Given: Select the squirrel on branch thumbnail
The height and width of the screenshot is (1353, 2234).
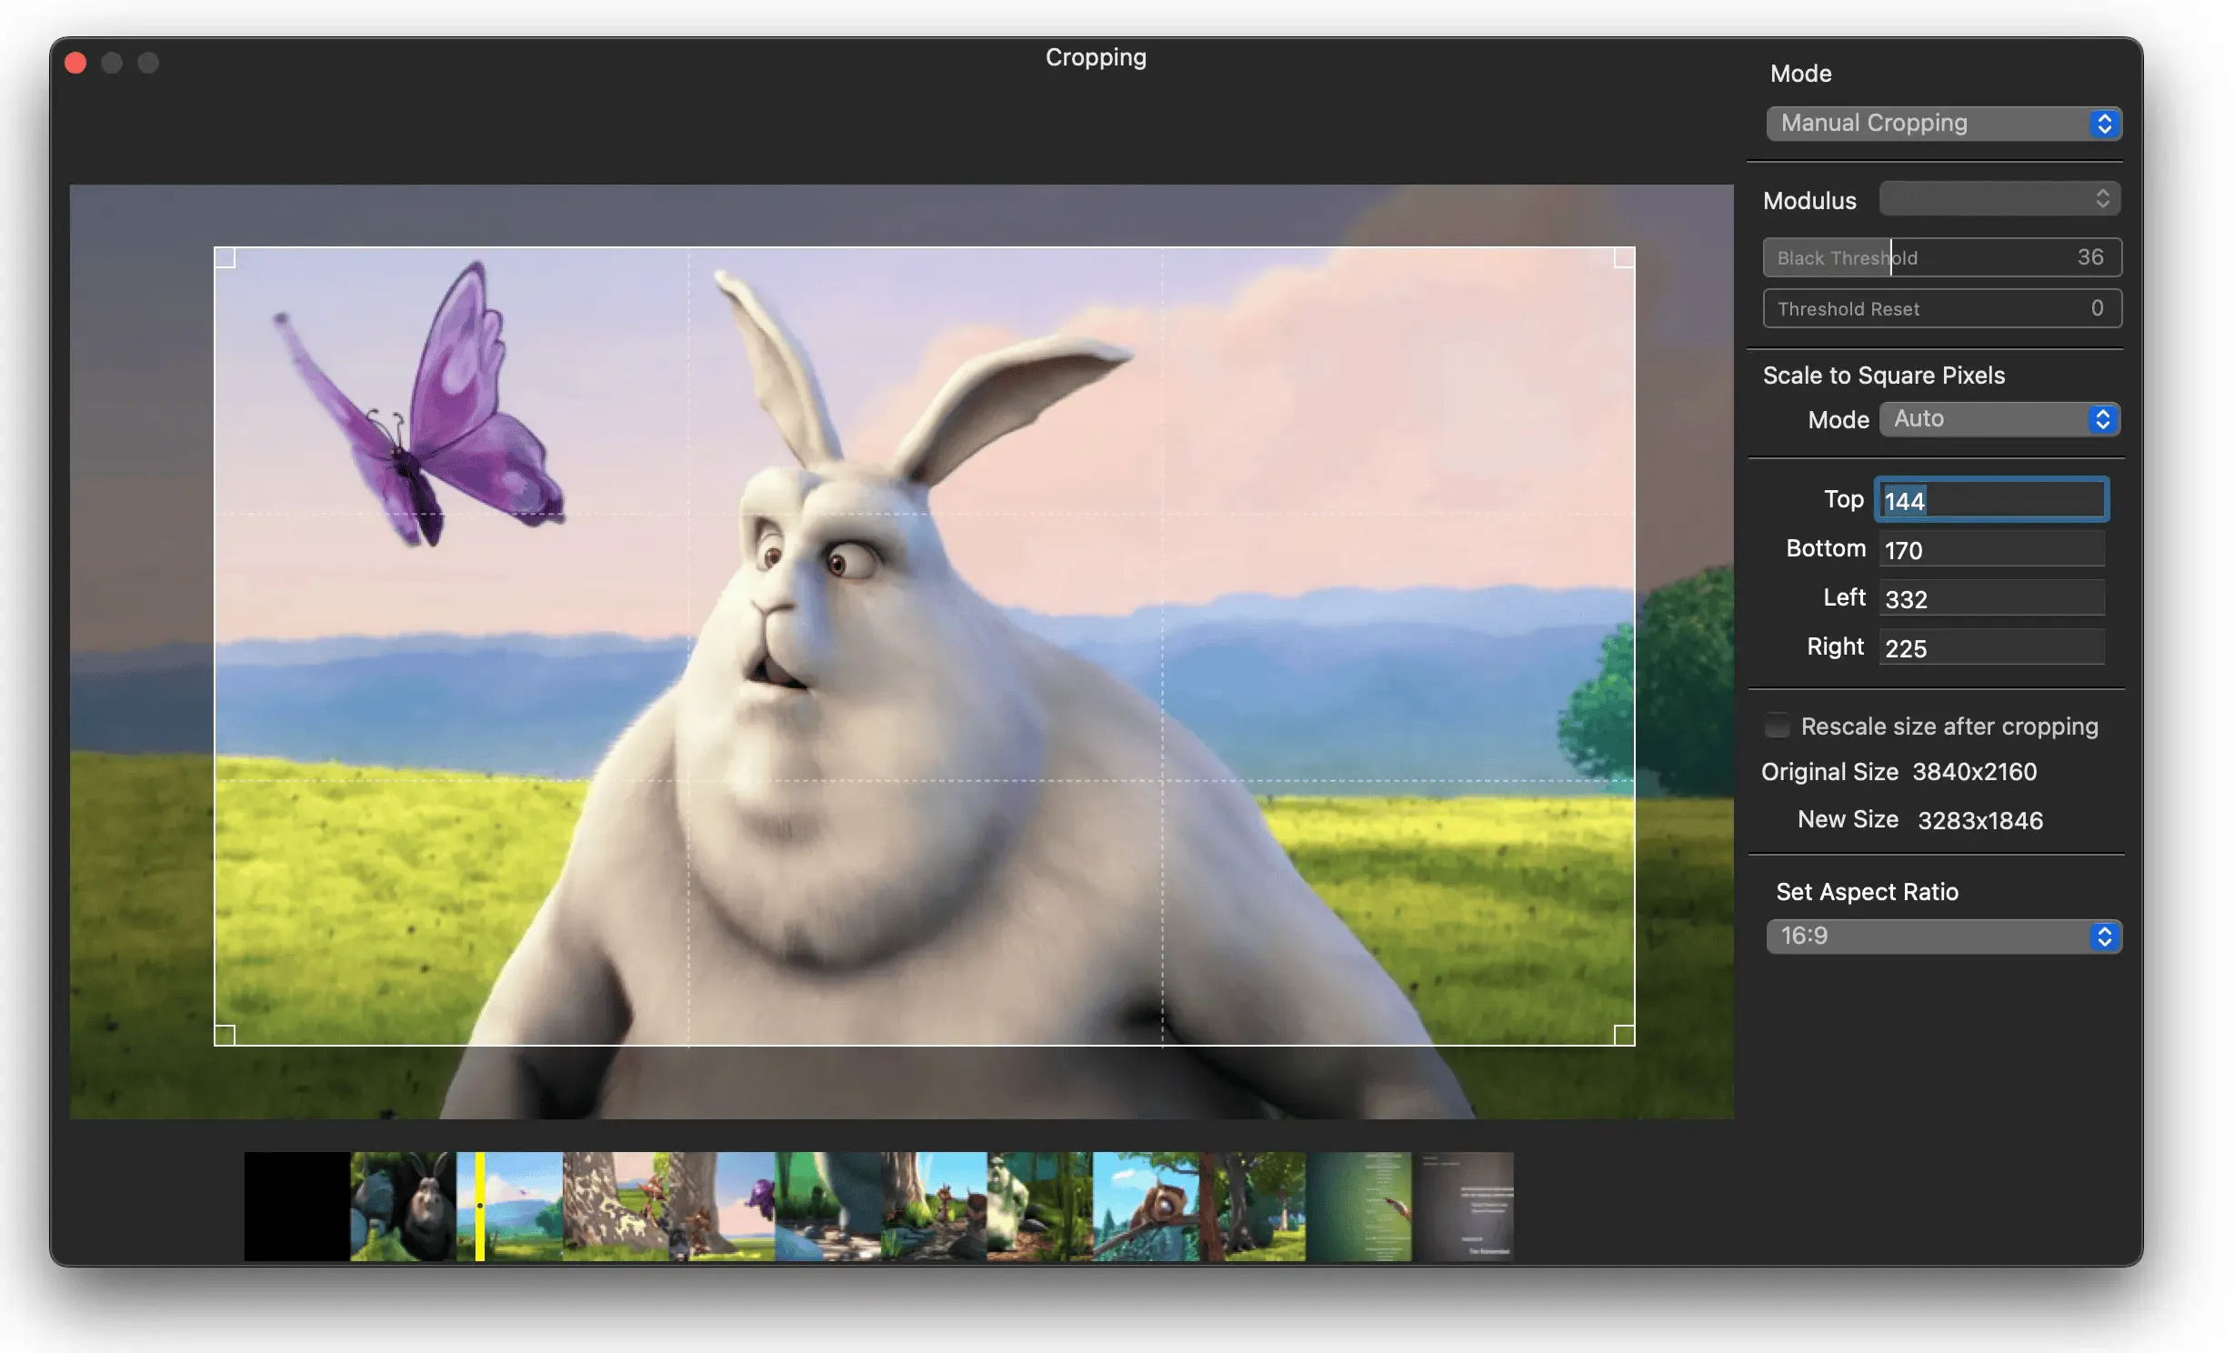Looking at the screenshot, I should tap(1146, 1206).
